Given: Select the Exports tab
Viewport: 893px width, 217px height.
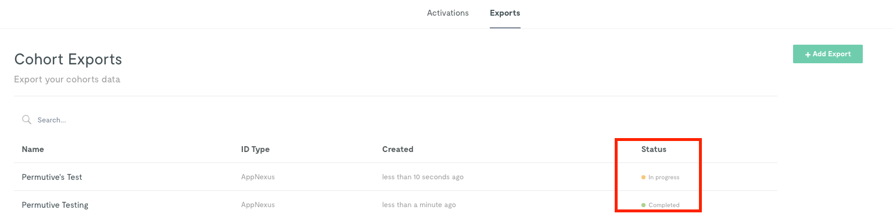Looking at the screenshot, I should click(x=505, y=13).
